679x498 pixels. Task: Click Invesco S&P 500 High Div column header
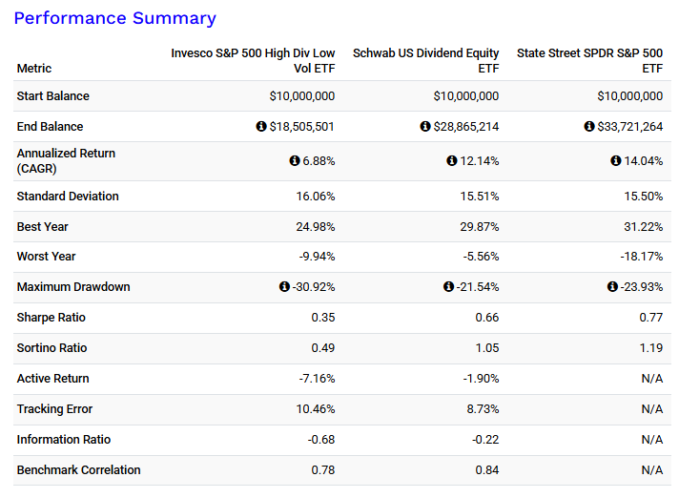point(253,61)
